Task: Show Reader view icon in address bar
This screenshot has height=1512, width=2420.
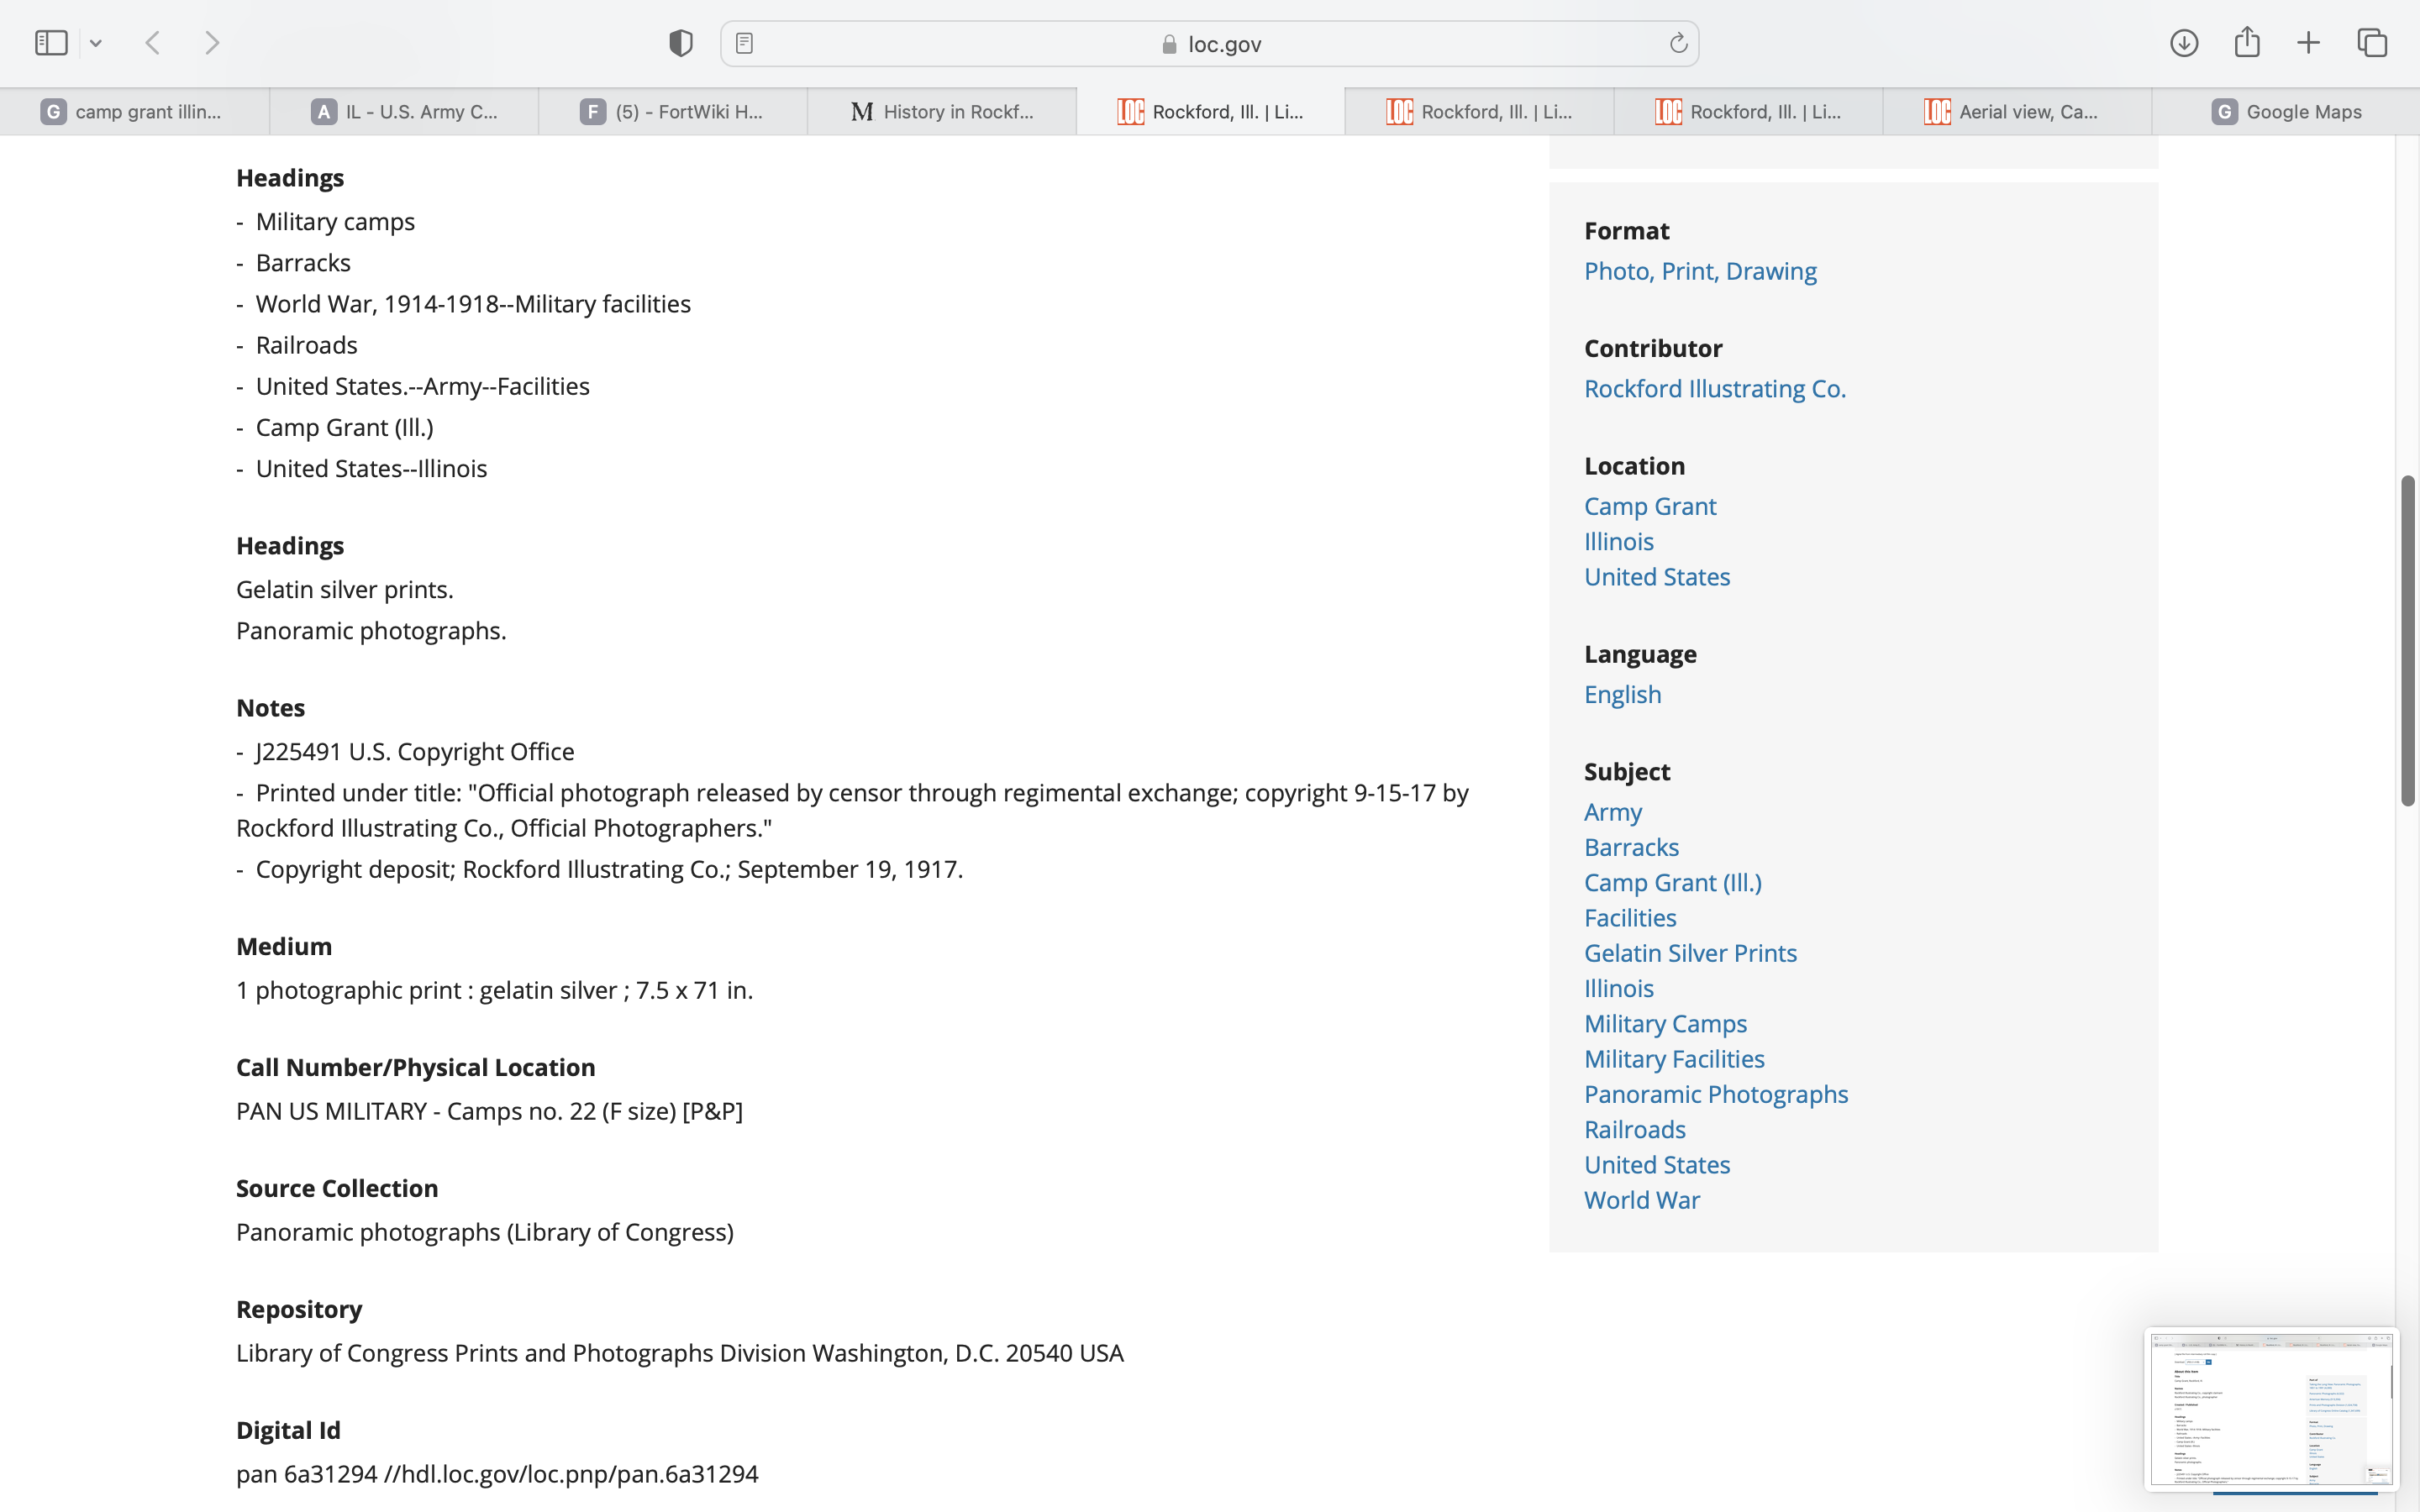Action: point(744,43)
